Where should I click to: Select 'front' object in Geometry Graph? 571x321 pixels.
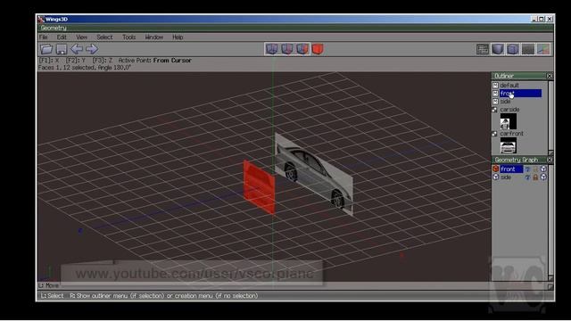[x=511, y=169]
